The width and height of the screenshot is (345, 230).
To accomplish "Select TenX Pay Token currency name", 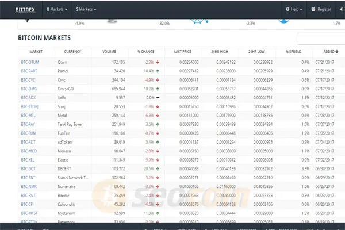I will [70, 124].
